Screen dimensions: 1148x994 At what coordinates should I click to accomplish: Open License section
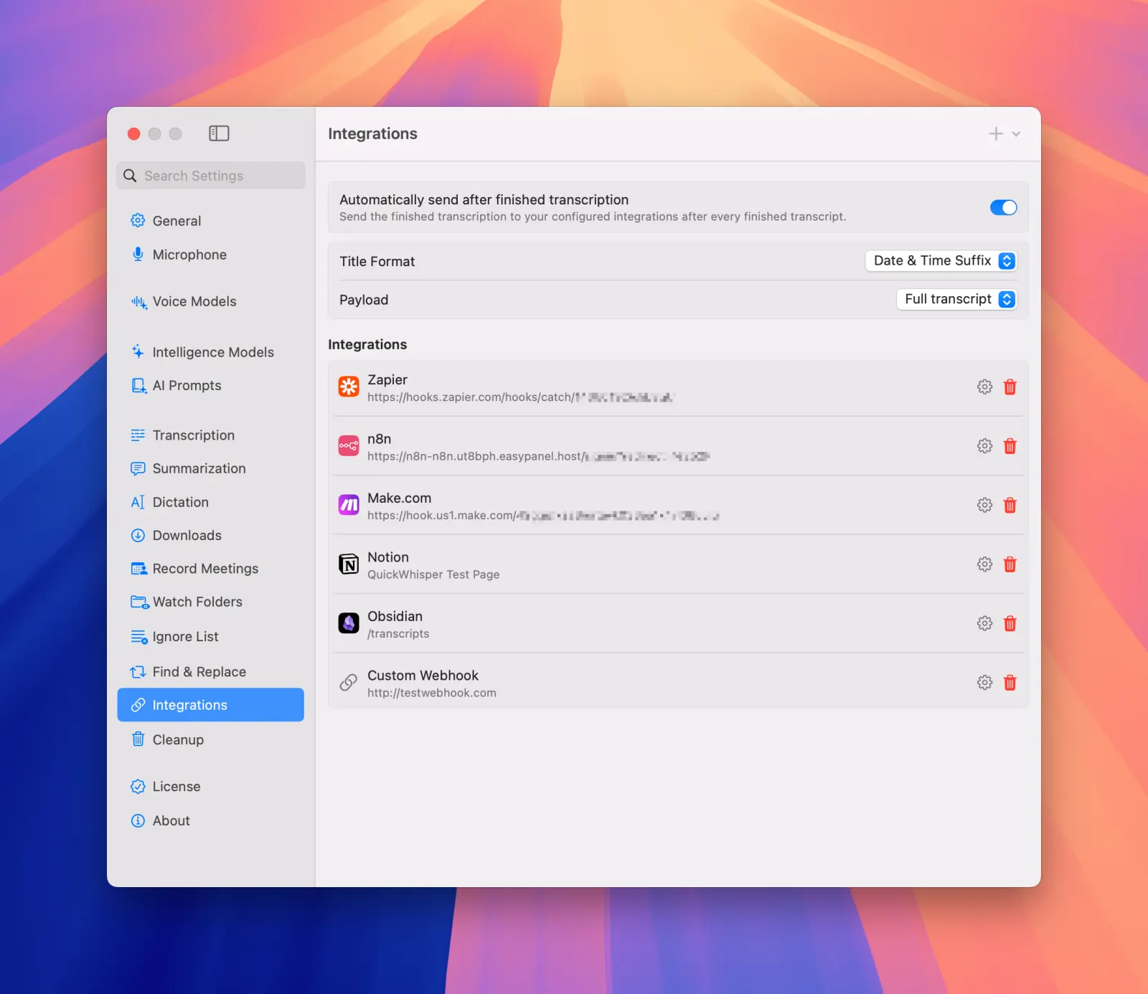[211, 787]
